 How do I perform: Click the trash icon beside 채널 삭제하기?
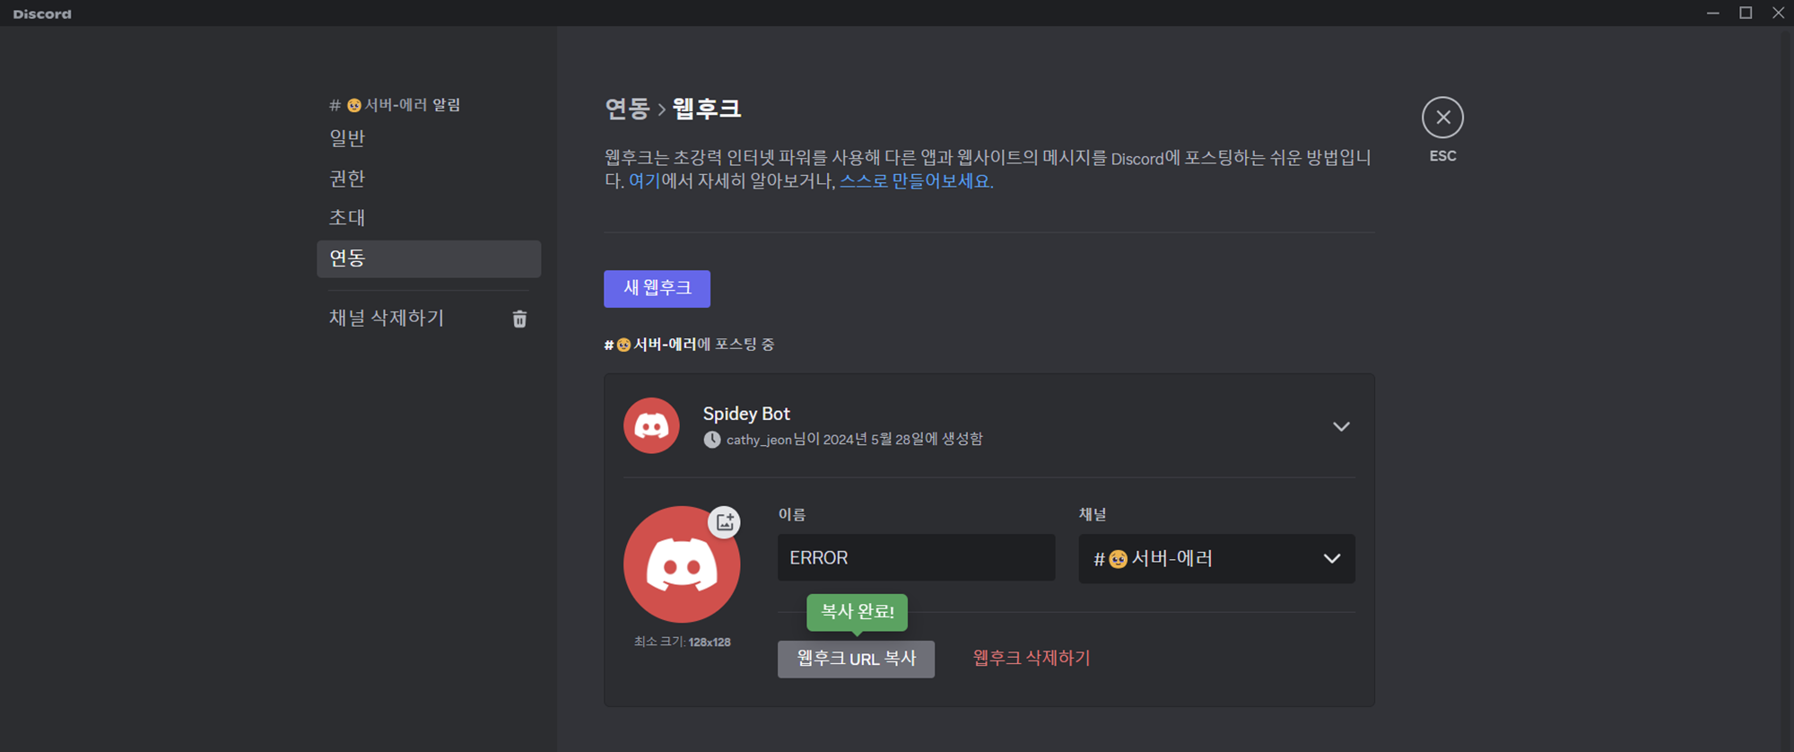click(519, 319)
